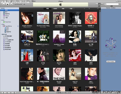Click the Hide Sidebar button

pos(111,62)
